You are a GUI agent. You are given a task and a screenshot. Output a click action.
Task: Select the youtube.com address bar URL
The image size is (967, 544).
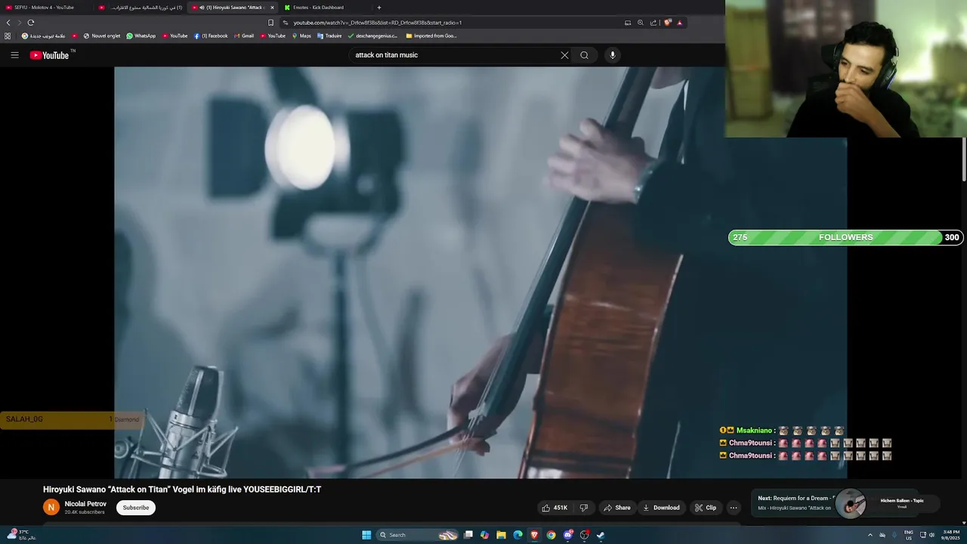click(x=378, y=23)
